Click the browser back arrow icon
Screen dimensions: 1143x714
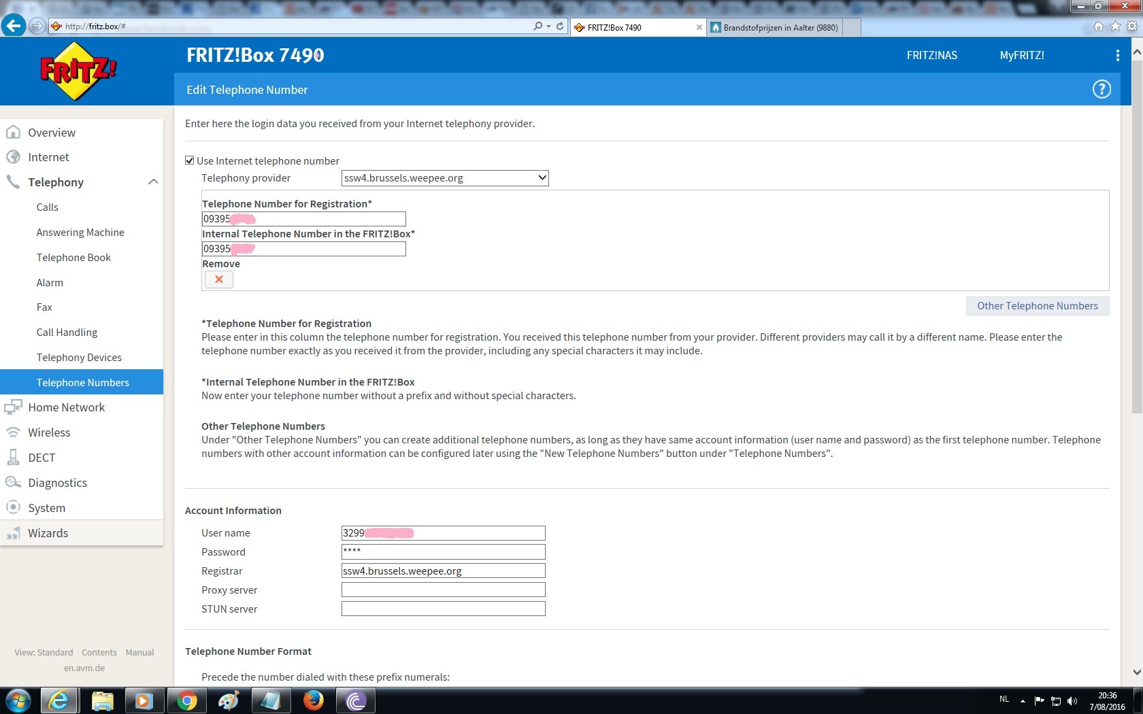(x=13, y=27)
